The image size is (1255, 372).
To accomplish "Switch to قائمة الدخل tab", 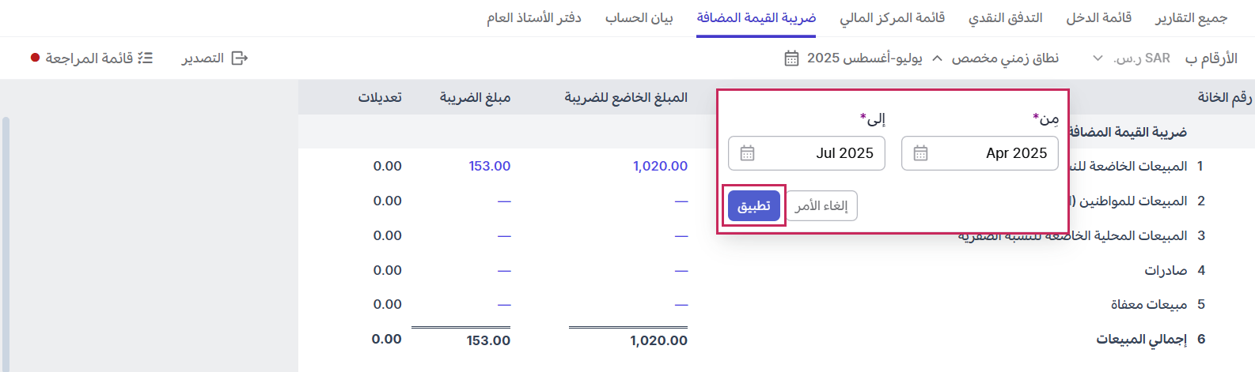I will coord(1098,17).
